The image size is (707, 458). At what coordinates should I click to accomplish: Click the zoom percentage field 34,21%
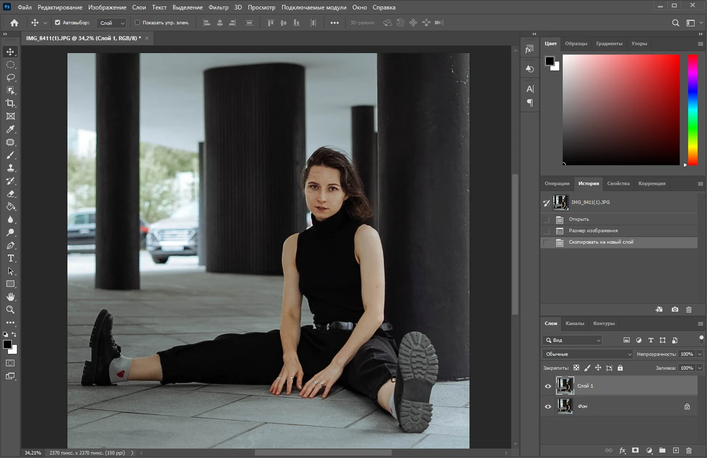coord(33,453)
